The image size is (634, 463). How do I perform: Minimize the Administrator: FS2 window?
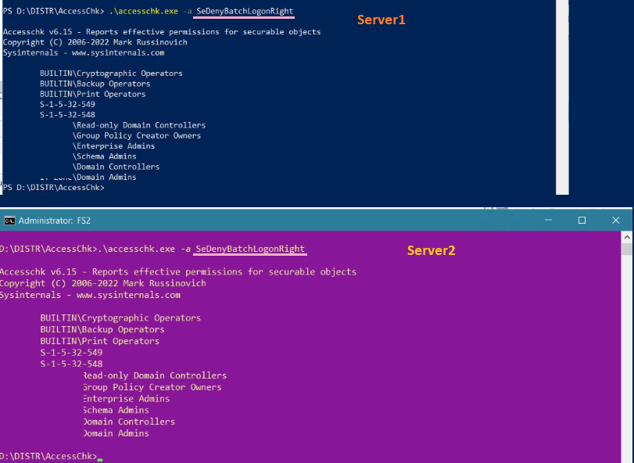coord(547,220)
